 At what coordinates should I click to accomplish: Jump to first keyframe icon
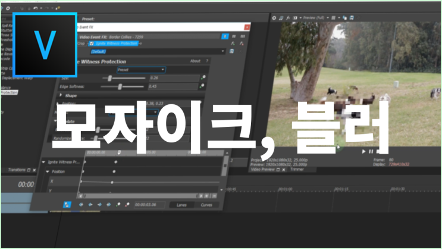pyautogui.click(x=81, y=205)
